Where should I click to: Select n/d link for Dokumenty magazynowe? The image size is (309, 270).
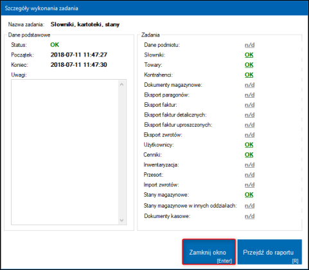coord(250,85)
